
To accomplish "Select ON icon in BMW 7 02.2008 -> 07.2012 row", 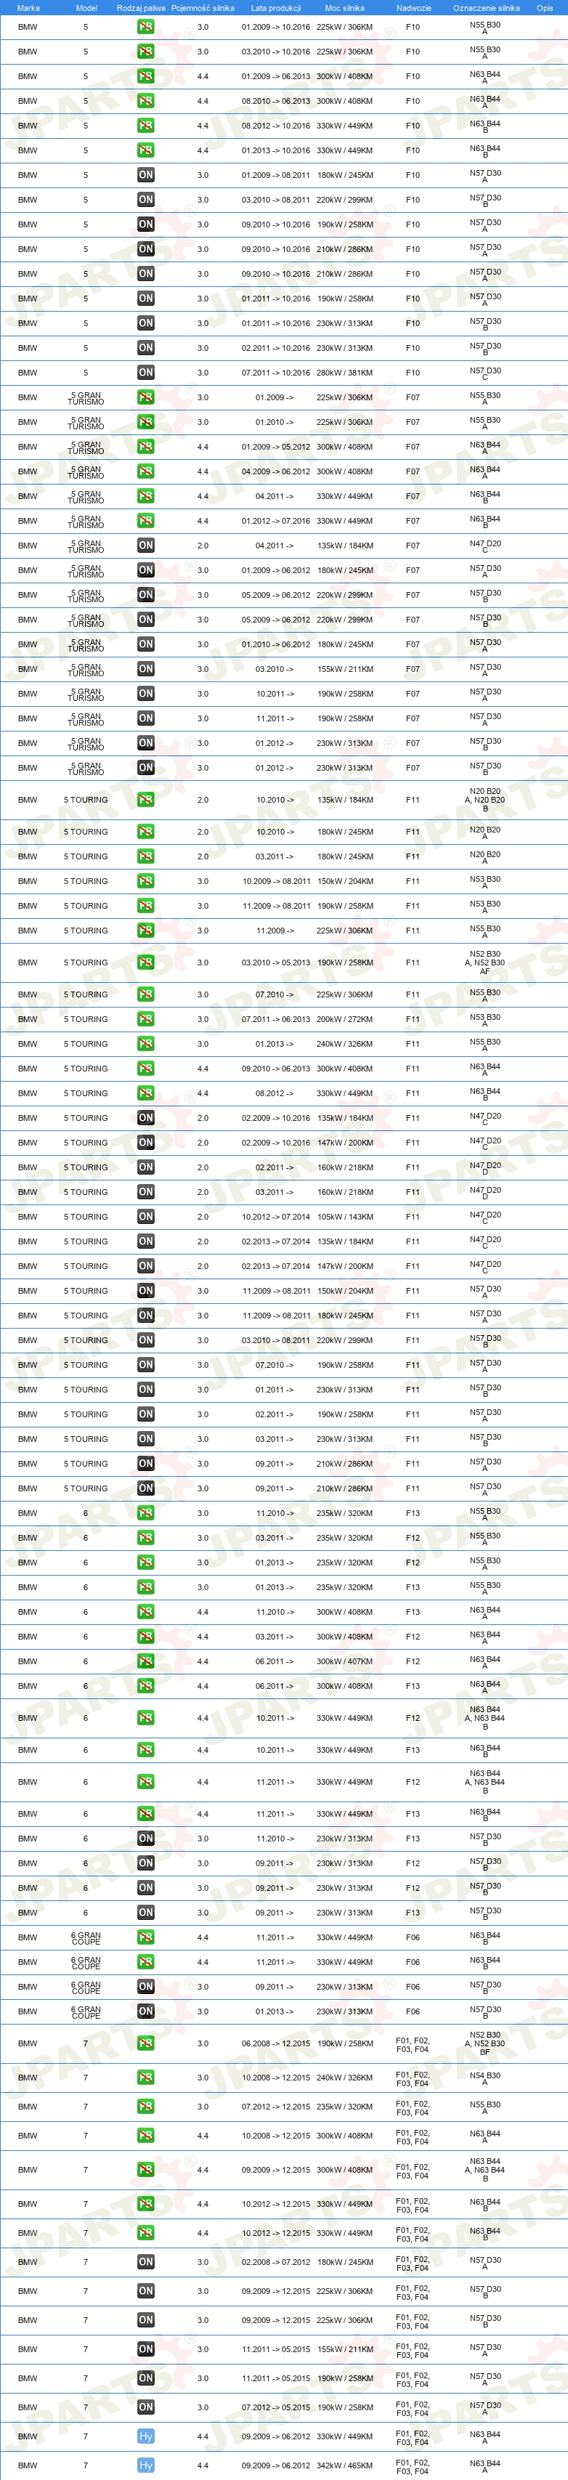I will 145,2262.
